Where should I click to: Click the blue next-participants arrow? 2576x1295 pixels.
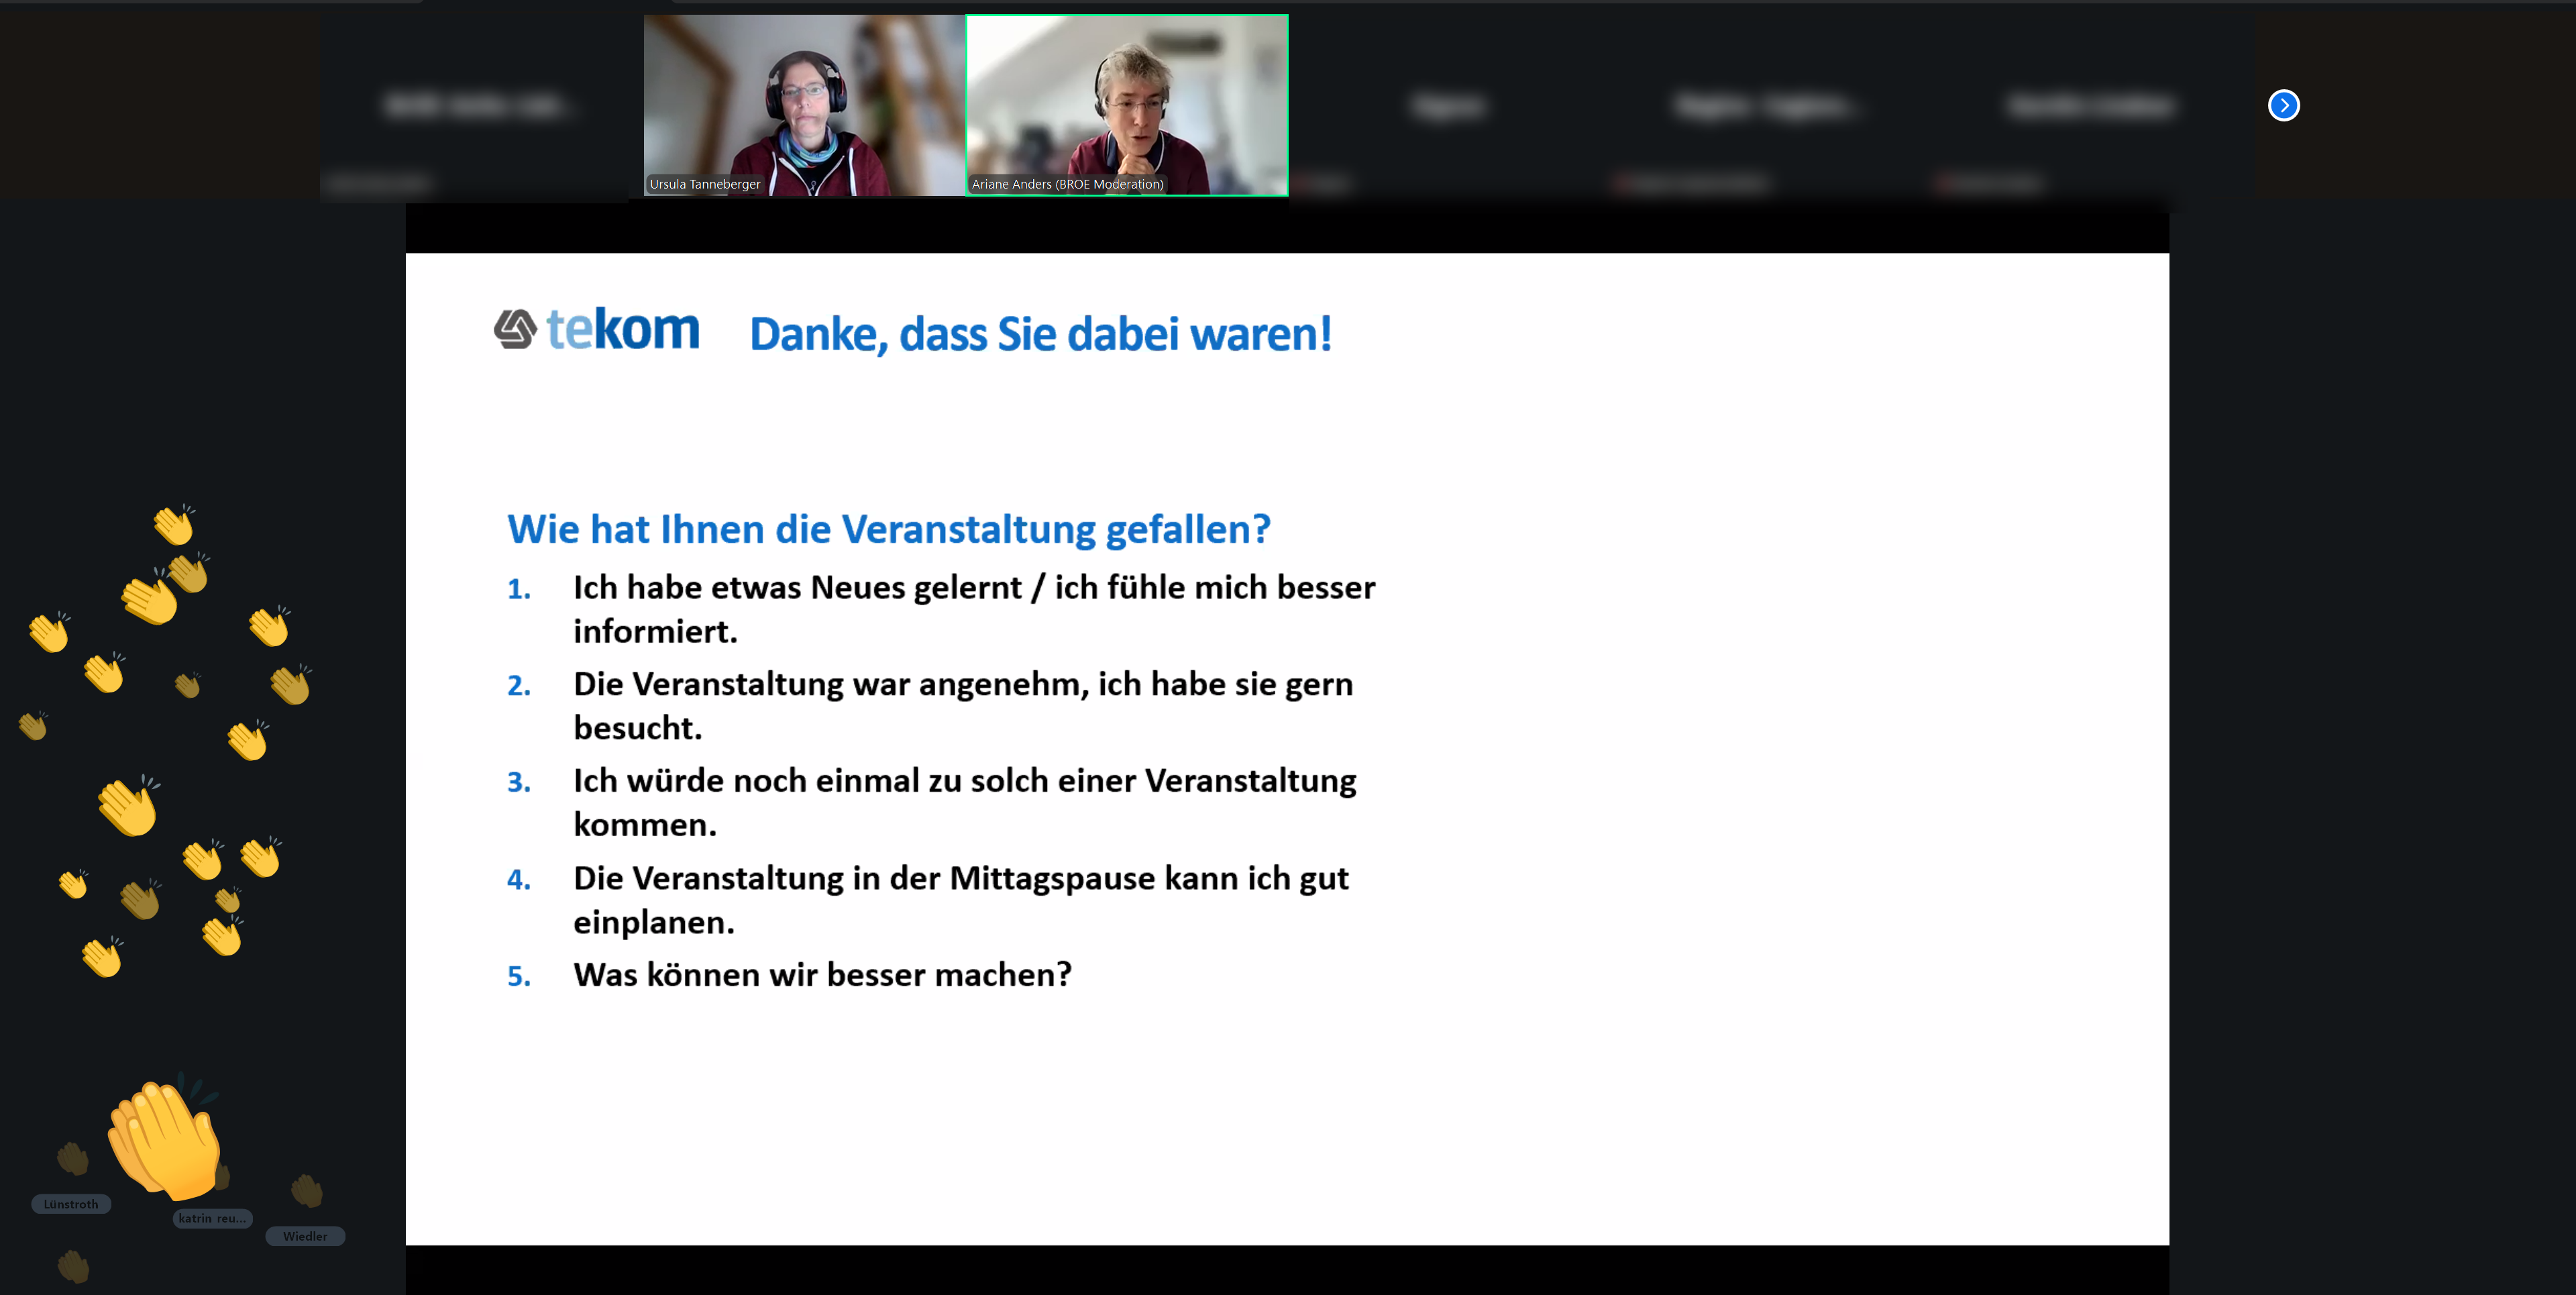[x=2283, y=105]
